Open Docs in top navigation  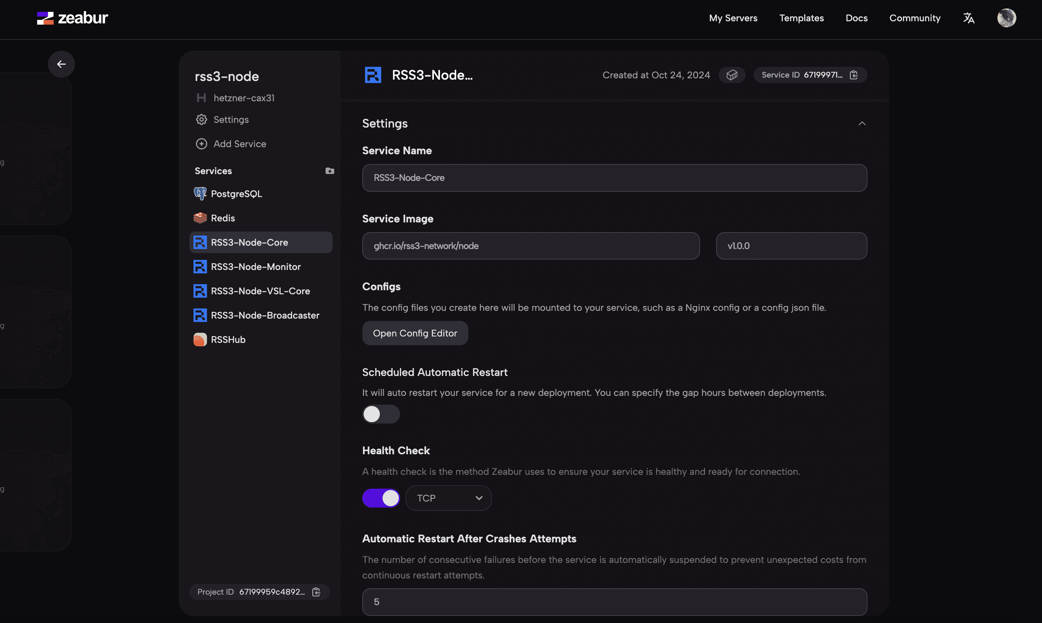(x=856, y=18)
